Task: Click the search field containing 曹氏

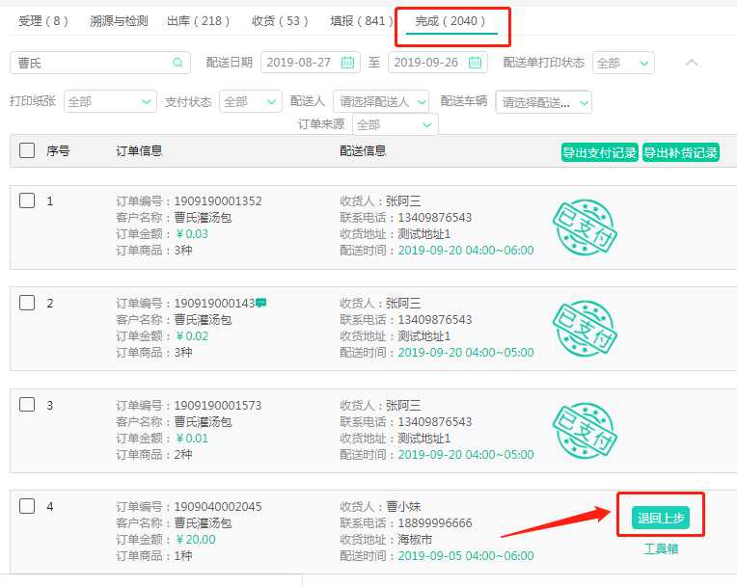Action: [92, 63]
